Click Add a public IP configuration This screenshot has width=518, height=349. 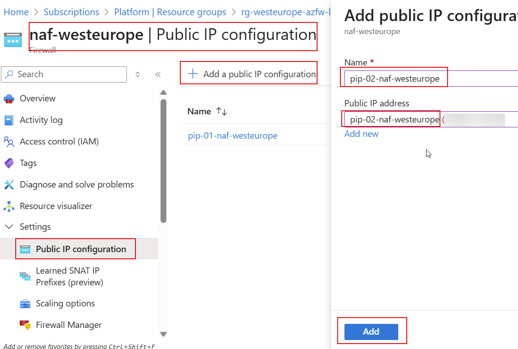point(249,74)
